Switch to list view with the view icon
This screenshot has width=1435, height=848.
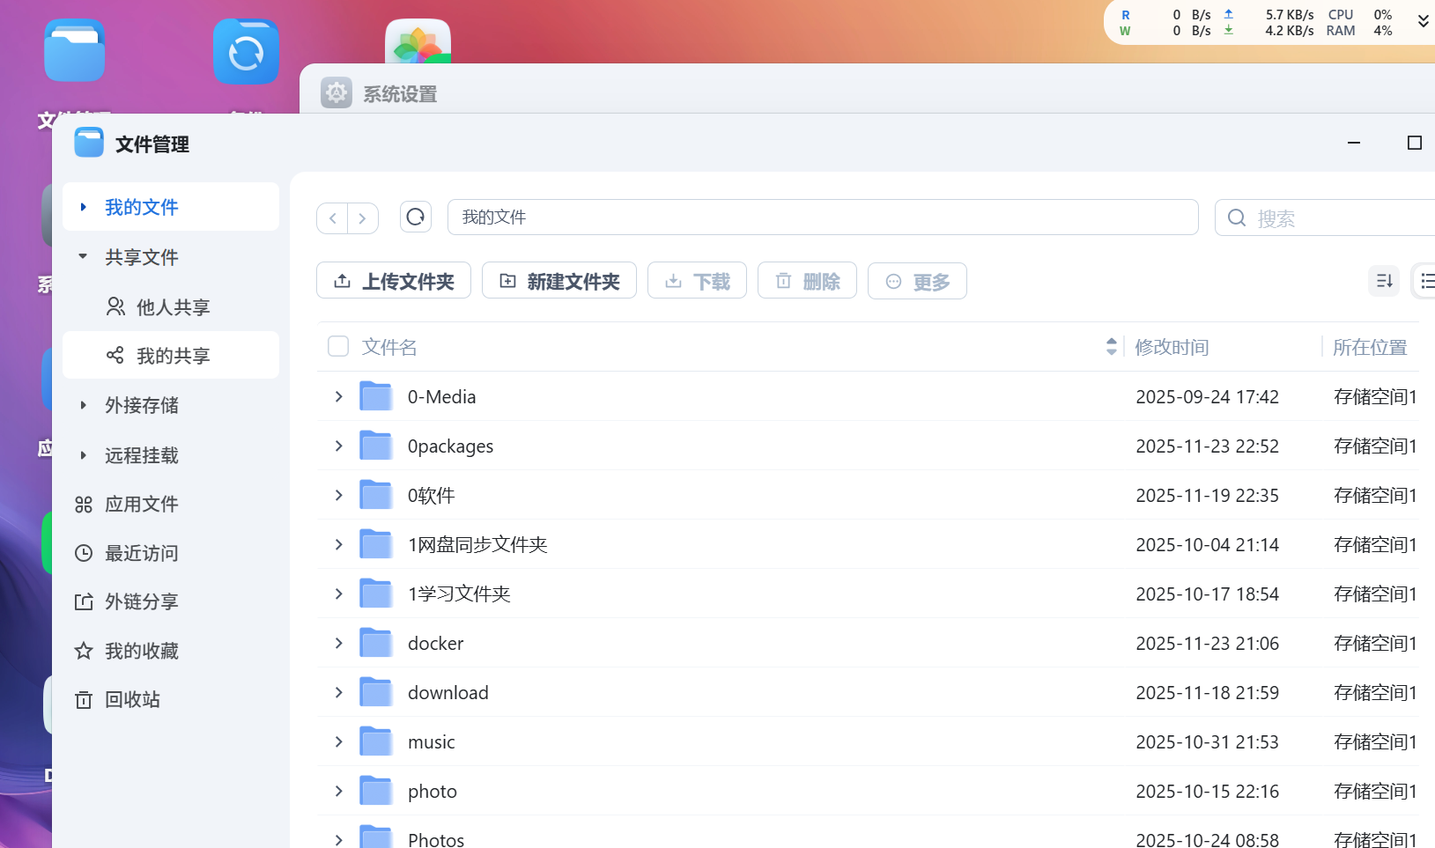[1428, 280]
